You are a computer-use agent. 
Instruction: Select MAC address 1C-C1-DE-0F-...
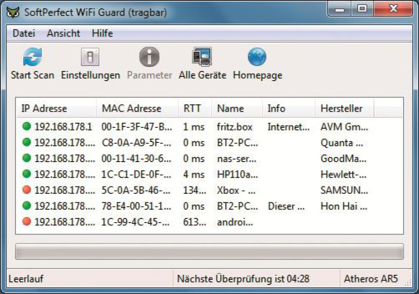point(136,174)
